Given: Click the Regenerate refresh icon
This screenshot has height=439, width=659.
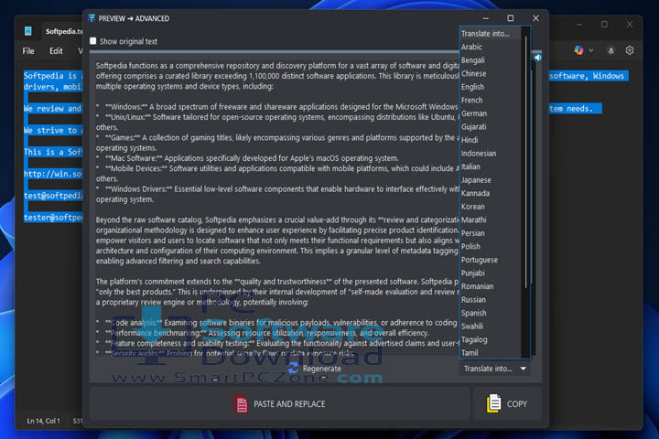Looking at the screenshot, I should pyautogui.click(x=293, y=368).
